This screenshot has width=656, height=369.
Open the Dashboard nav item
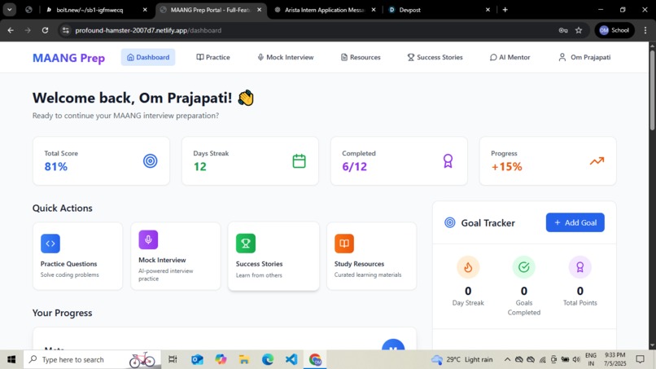coord(148,57)
